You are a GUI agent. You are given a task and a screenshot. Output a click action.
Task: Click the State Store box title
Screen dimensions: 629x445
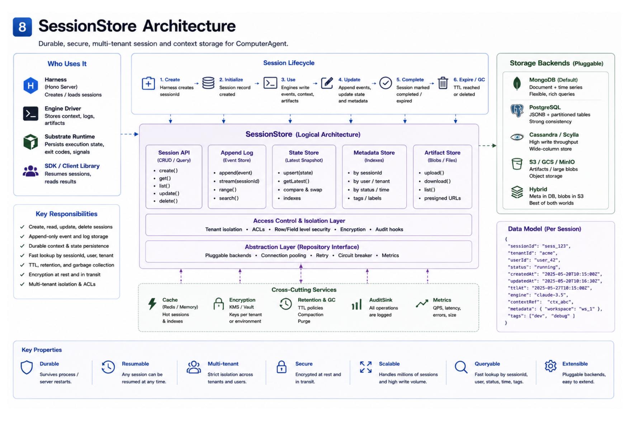click(x=304, y=153)
